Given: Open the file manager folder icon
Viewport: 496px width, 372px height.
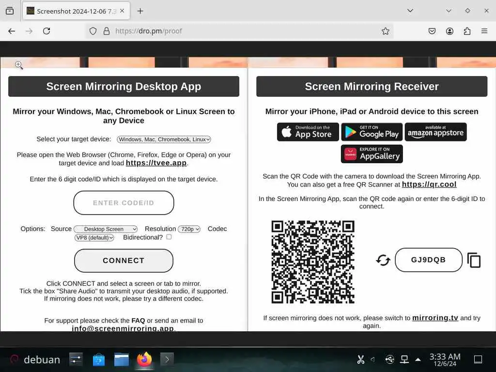Looking at the screenshot, I should point(122,360).
